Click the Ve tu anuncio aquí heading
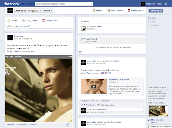The image size is (172, 128). (157, 87)
